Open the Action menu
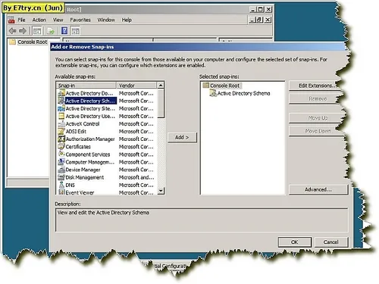Screen dimensions: 379x284 (x=39, y=20)
